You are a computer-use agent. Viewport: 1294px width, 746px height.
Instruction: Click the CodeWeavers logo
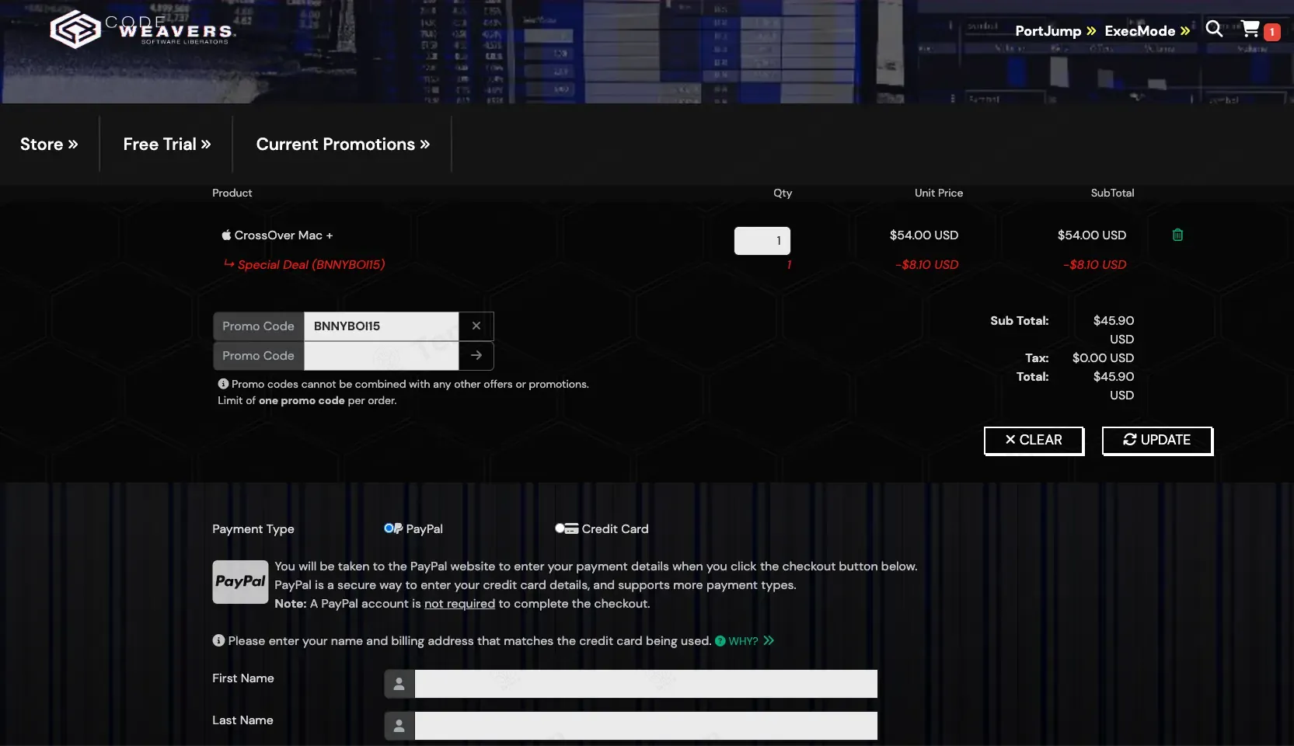coord(141,30)
